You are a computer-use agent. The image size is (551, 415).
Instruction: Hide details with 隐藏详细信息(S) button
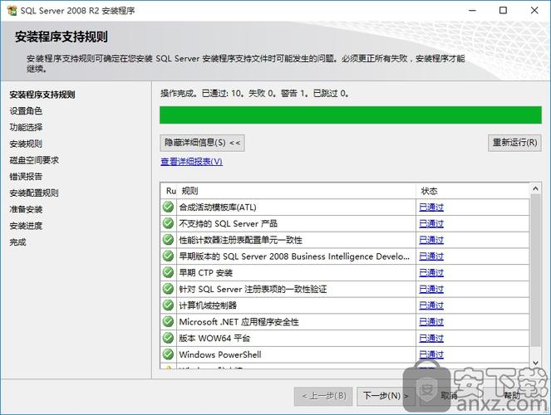click(203, 143)
